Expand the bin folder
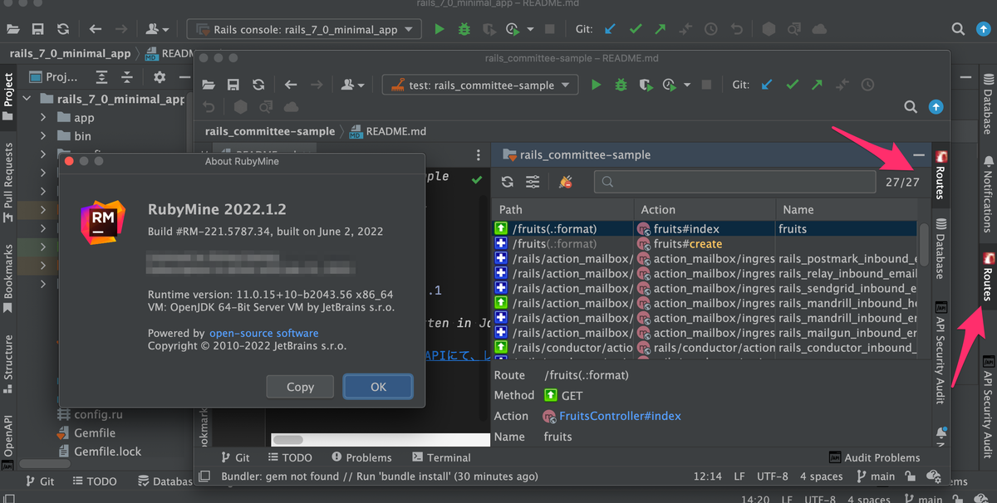 tap(44, 136)
